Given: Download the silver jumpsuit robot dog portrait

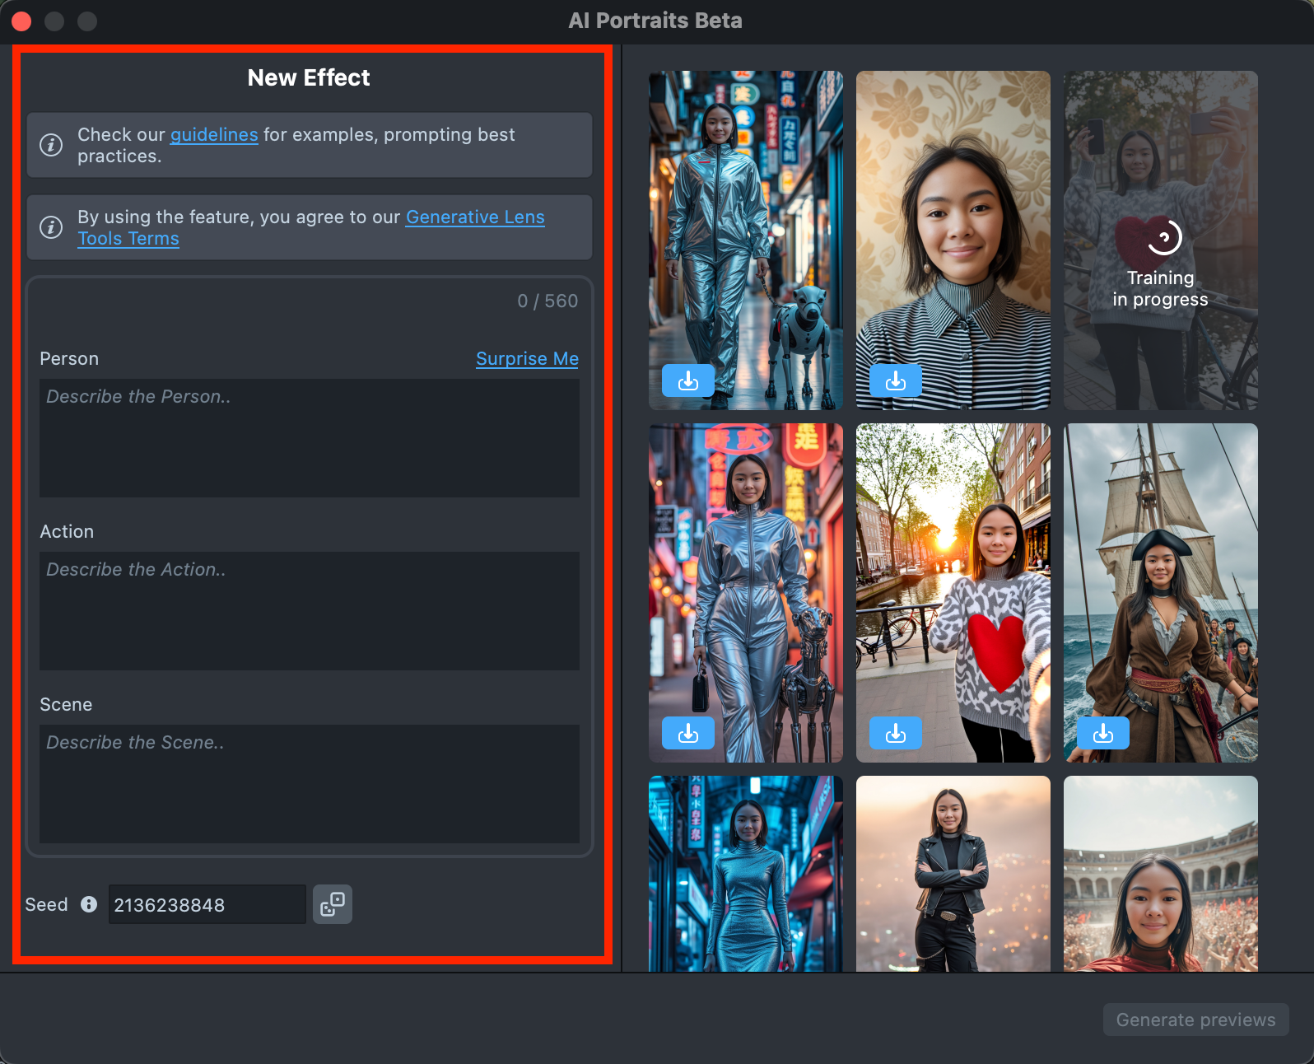Looking at the screenshot, I should tap(687, 381).
